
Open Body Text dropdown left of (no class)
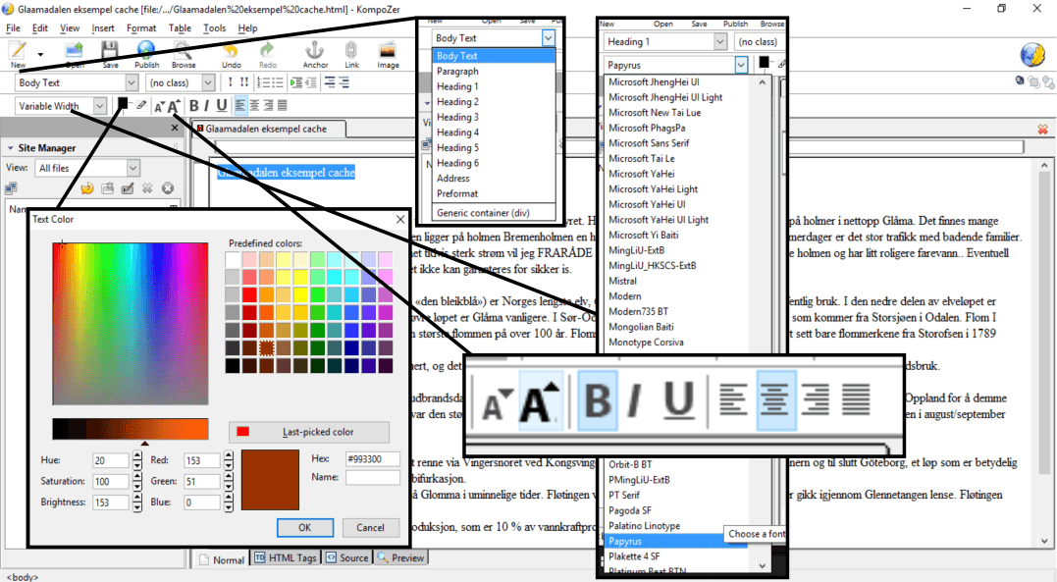coord(77,83)
